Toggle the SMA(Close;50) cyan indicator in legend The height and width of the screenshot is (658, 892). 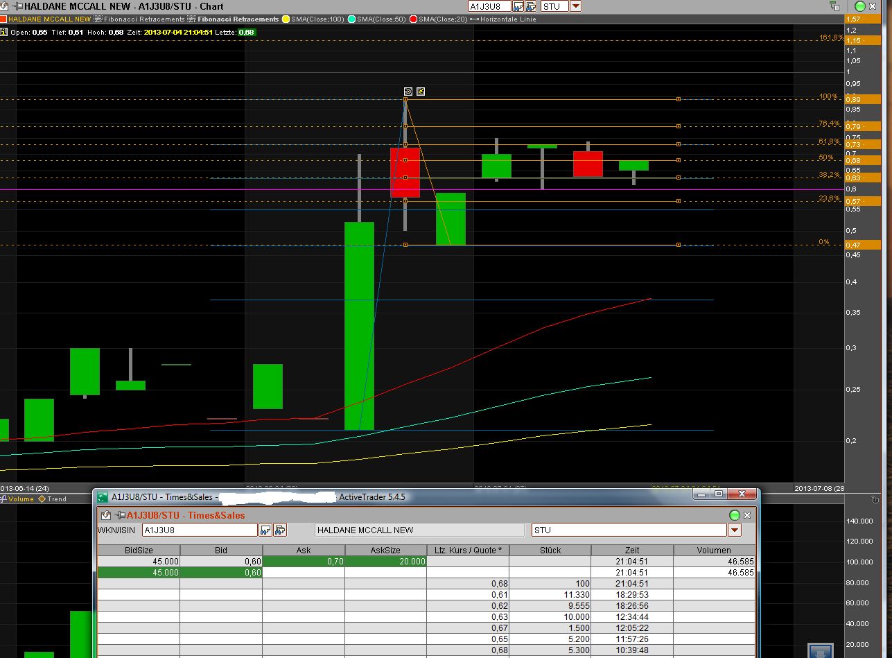tap(381, 19)
